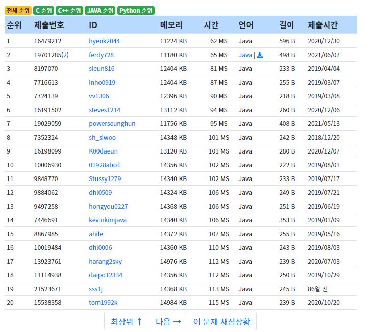This screenshot has width=372, height=332.
Task: Select time value 62 MS
Action: click(219, 41)
